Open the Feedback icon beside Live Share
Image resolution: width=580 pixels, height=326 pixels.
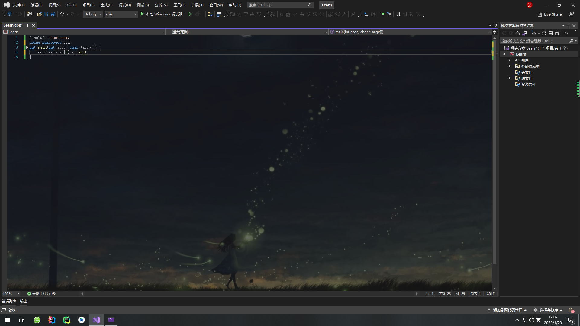click(572, 14)
